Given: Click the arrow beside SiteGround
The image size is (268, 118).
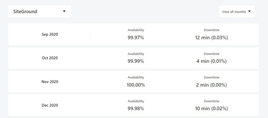Looking at the screenshot, I should [x=64, y=11].
